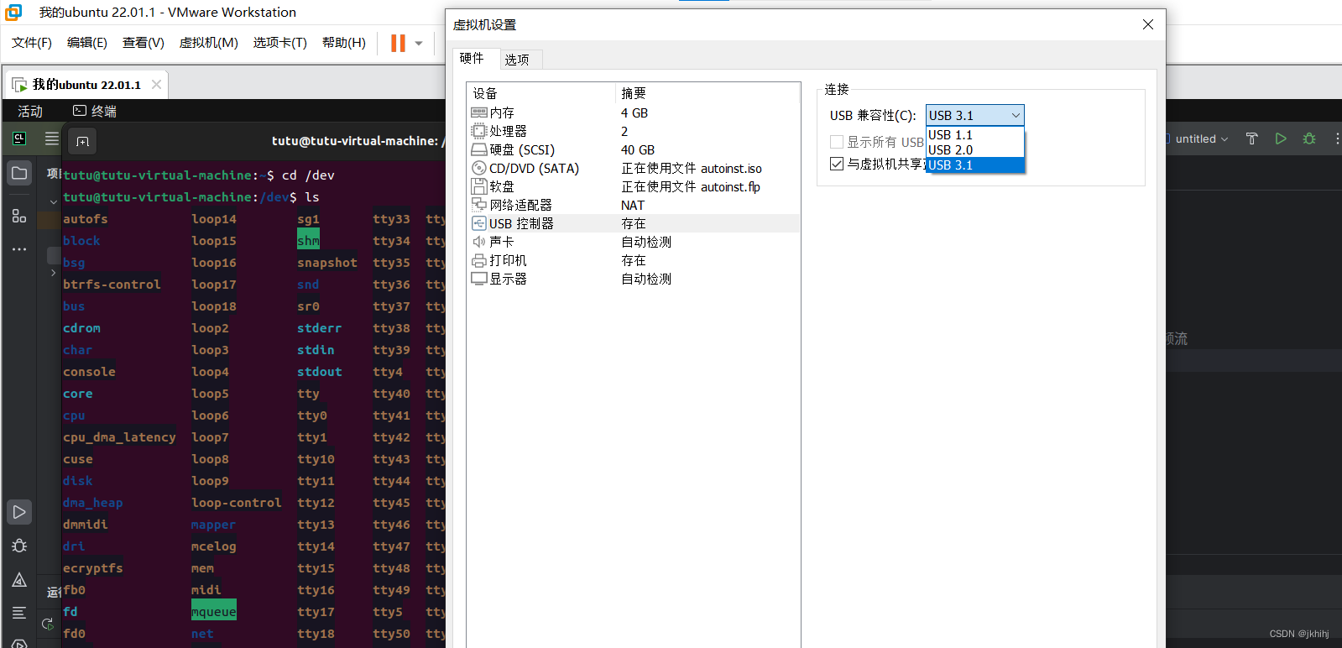The height and width of the screenshot is (648, 1342).
Task: Choose USB 2.0 from the dropdown list
Action: click(974, 150)
